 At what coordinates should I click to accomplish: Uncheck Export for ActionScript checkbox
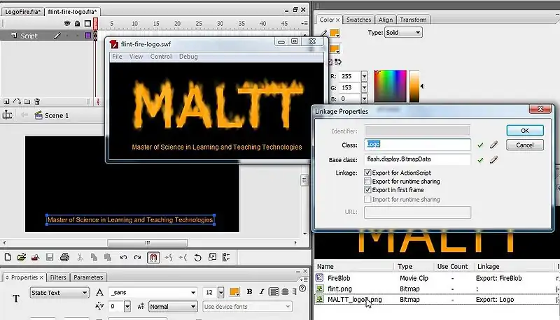[367, 173]
